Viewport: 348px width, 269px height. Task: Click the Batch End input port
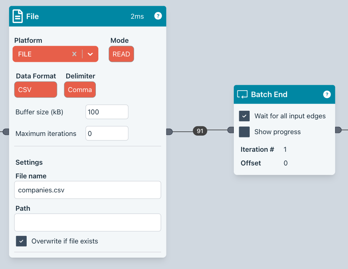[x=231, y=130]
